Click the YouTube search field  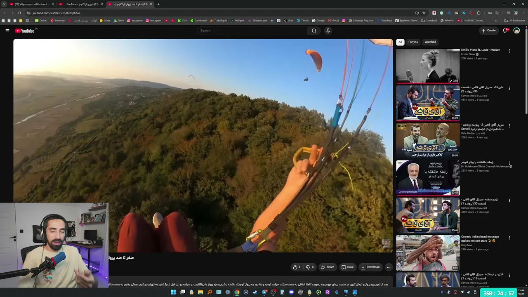[x=252, y=31]
